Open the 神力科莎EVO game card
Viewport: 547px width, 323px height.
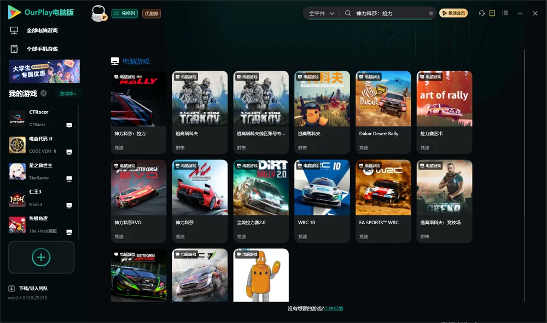point(138,201)
